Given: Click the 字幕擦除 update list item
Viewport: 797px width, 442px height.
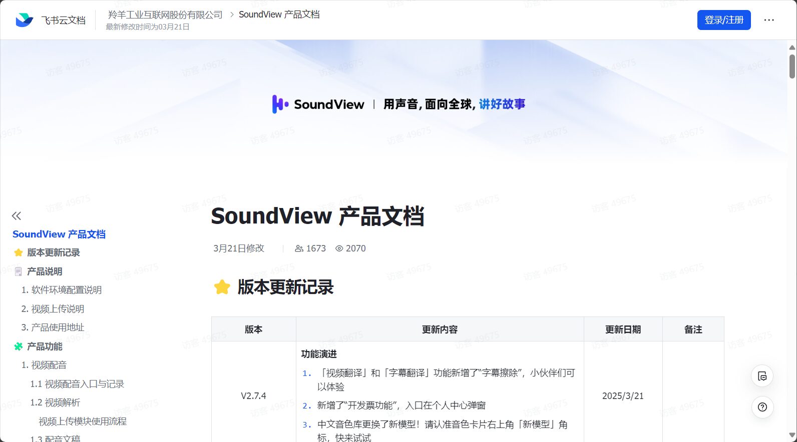Looking at the screenshot, I should pos(446,380).
